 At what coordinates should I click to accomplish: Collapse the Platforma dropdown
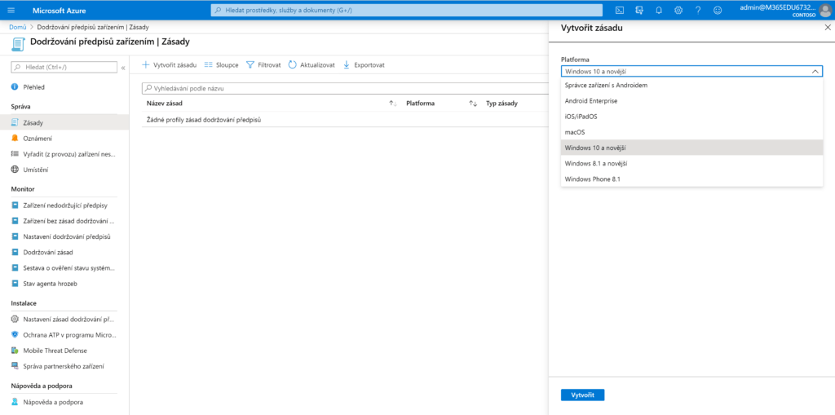tap(815, 72)
